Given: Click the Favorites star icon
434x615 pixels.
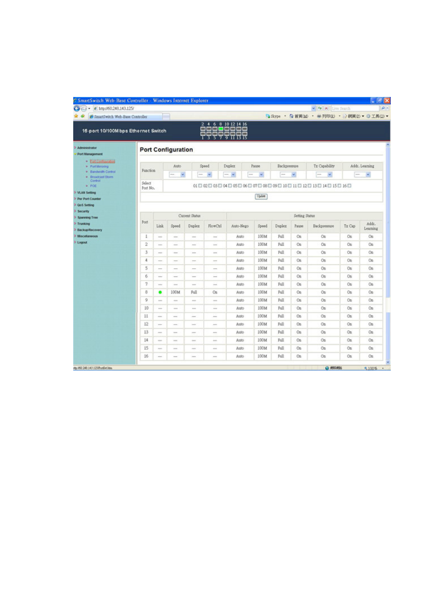Looking at the screenshot, I should [x=76, y=116].
